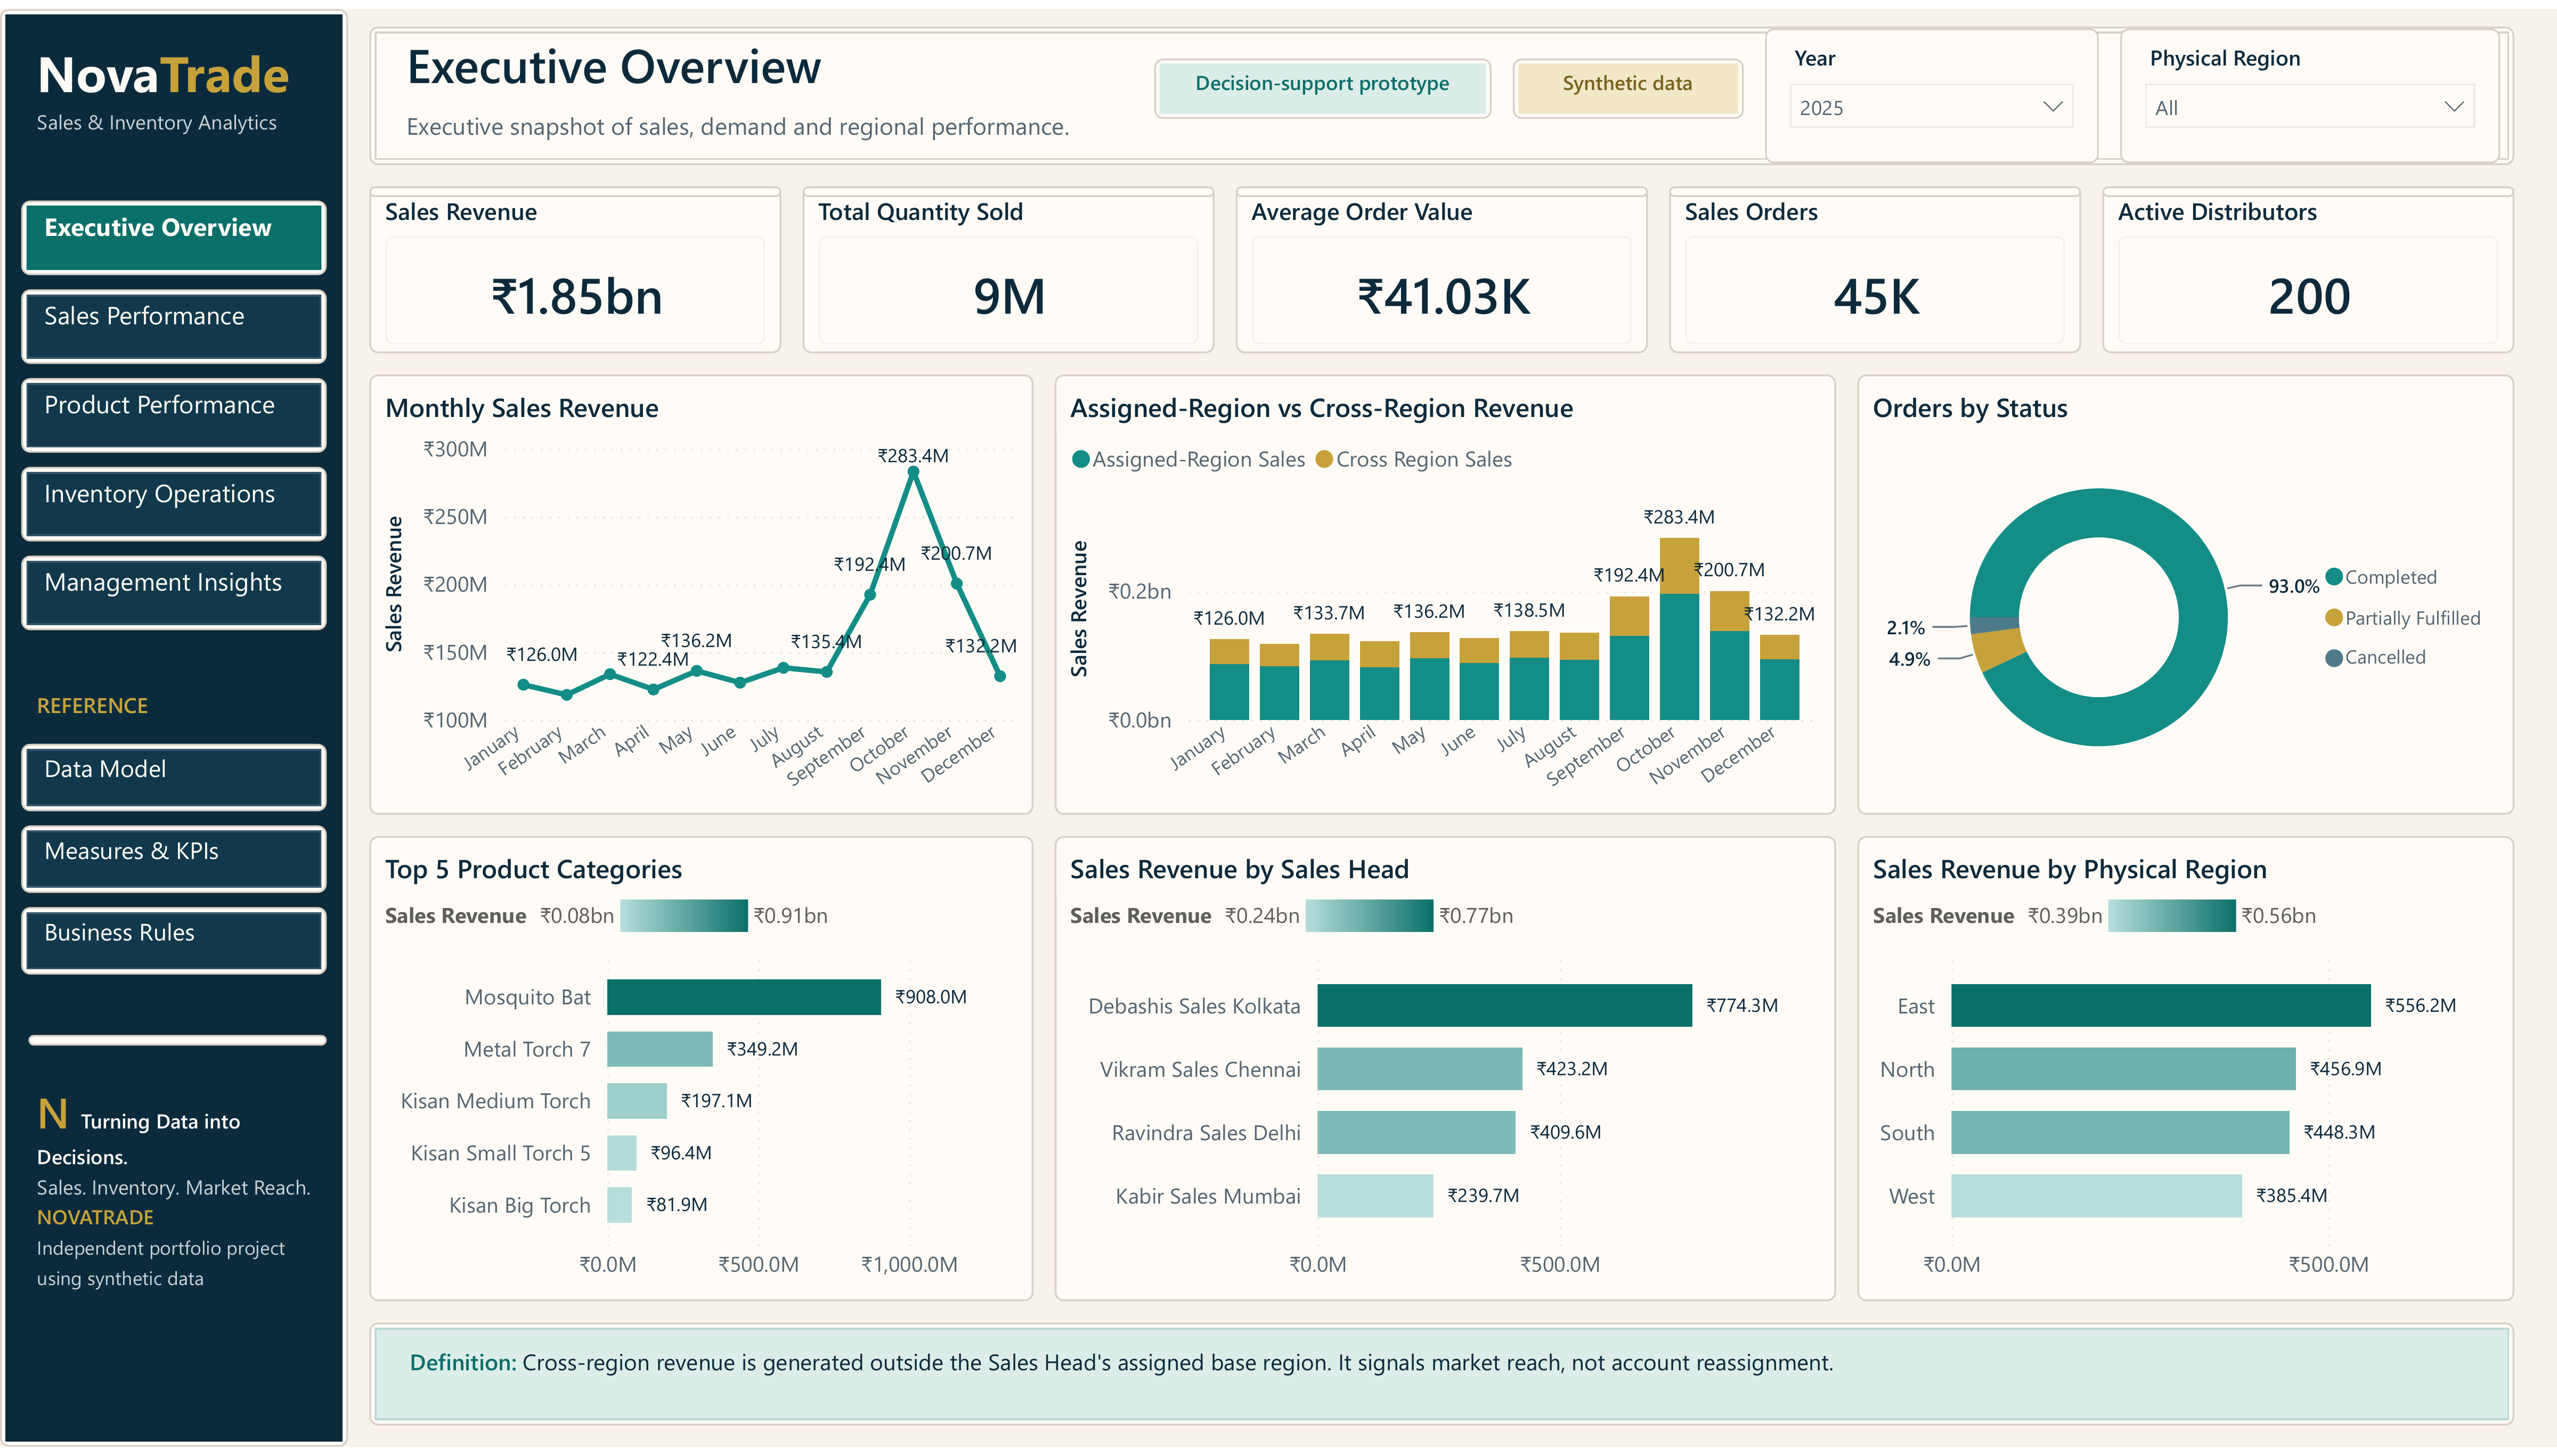This screenshot has width=2557, height=1456.
Task: Click Partially Fulfilled legend marker
Action: tap(2334, 618)
